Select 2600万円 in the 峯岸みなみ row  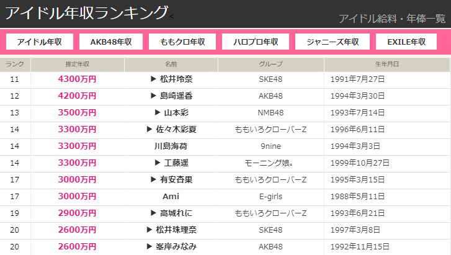77,246
